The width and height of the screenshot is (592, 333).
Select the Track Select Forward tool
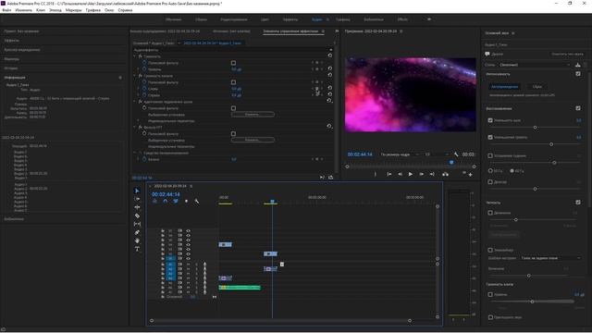point(137,199)
